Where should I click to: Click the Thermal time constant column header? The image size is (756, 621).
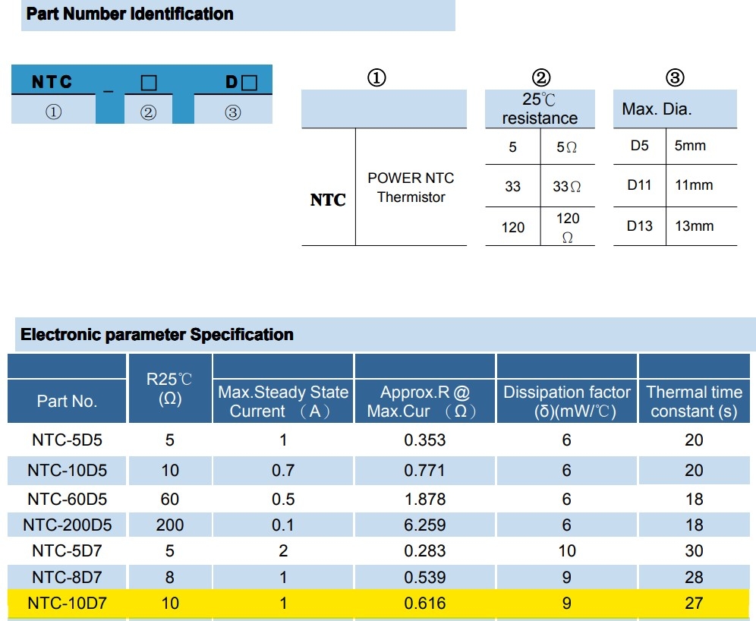tap(694, 402)
